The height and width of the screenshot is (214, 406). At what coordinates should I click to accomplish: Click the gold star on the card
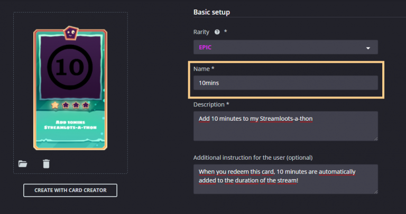[x=55, y=105]
